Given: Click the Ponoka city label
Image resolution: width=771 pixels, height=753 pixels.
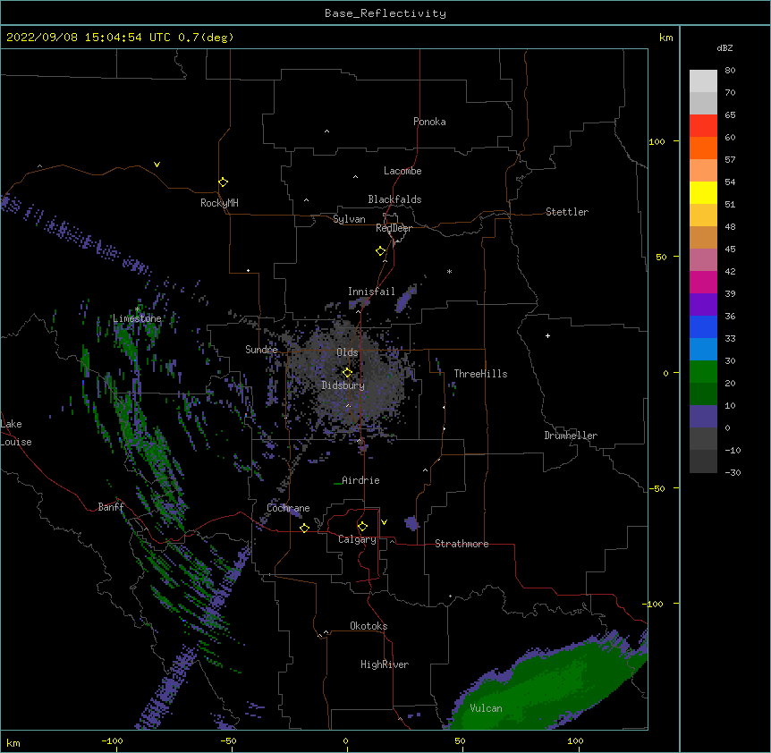Looking at the screenshot, I should coord(429,122).
